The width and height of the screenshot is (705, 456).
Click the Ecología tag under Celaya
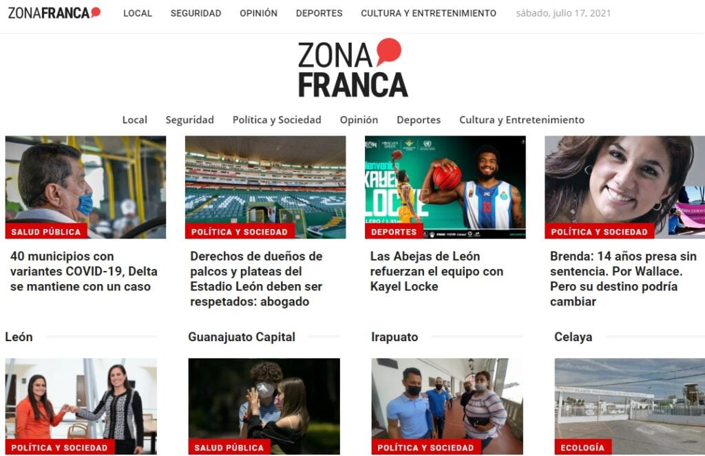pos(582,448)
